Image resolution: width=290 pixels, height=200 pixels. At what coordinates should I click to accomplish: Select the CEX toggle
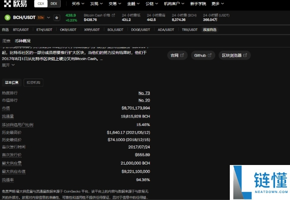[41, 3]
